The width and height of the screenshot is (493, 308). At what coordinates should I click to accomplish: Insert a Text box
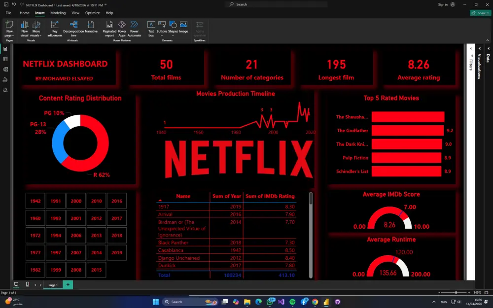pos(151,29)
